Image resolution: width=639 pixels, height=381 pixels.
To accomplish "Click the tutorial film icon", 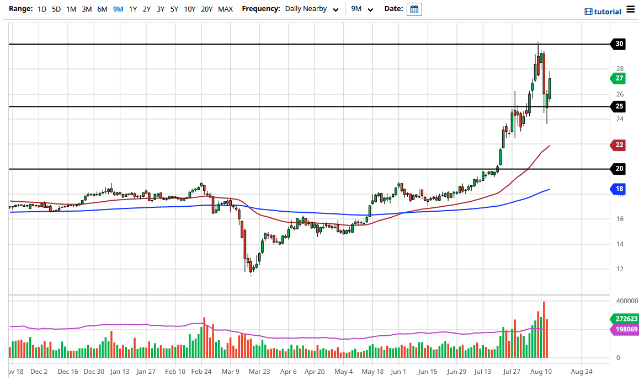I will pos(588,12).
